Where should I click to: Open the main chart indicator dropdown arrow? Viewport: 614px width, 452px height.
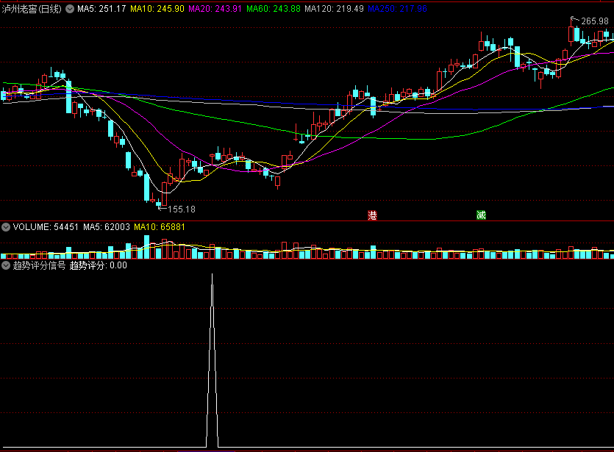click(x=70, y=9)
